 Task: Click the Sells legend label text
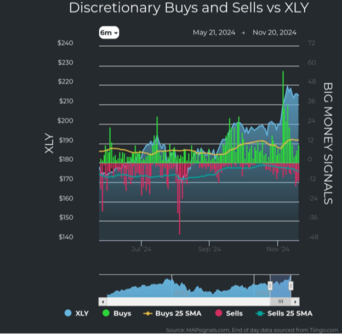click(235, 313)
